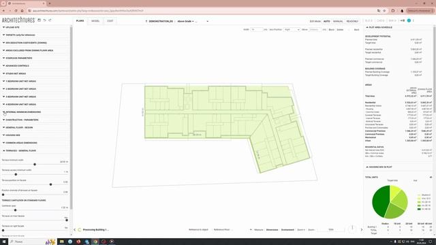This screenshot has height=245, width=436.
Task: Click the redo arrow icon
Action: (50, 20)
